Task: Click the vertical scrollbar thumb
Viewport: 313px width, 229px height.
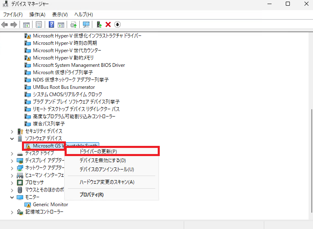Action: [311, 161]
